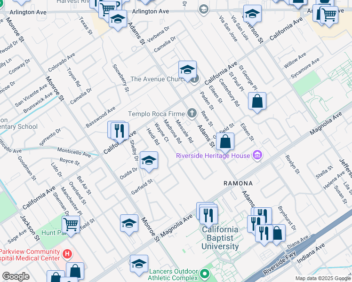Click the school marker near Ouida Dr
Image resolution: width=352 pixels, height=282 pixels.
[x=149, y=162]
